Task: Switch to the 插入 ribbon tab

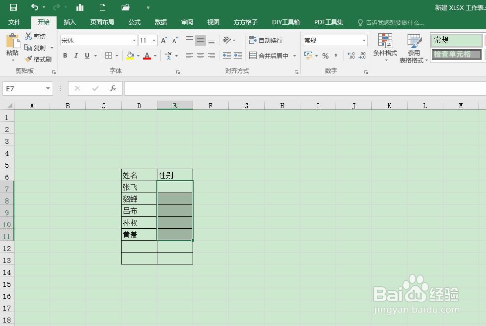Action: pos(69,22)
